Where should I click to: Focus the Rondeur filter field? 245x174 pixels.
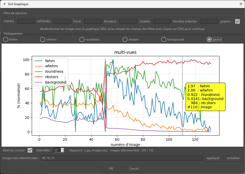click(128, 21)
